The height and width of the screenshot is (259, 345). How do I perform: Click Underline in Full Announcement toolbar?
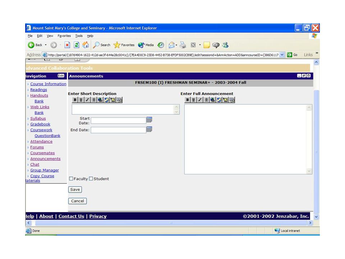194,100
